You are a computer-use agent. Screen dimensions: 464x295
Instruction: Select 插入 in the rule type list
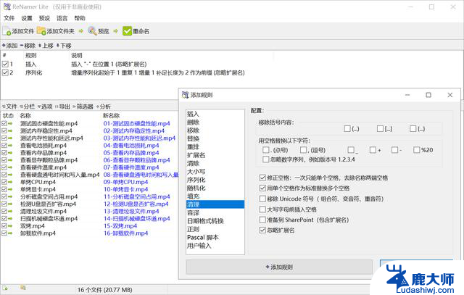[215, 114]
